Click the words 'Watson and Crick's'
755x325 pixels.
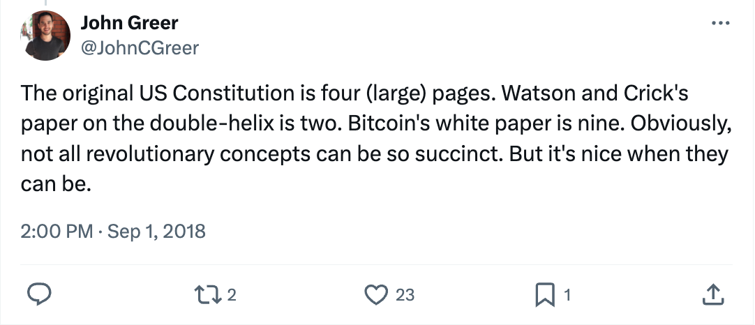595,93
